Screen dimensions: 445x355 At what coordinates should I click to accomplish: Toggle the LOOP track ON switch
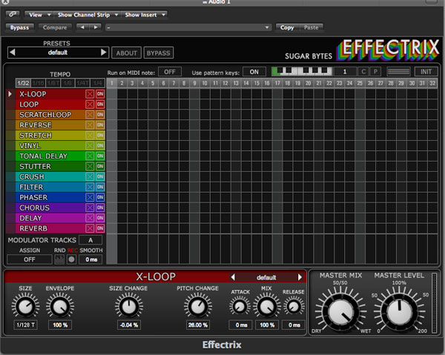click(x=100, y=104)
